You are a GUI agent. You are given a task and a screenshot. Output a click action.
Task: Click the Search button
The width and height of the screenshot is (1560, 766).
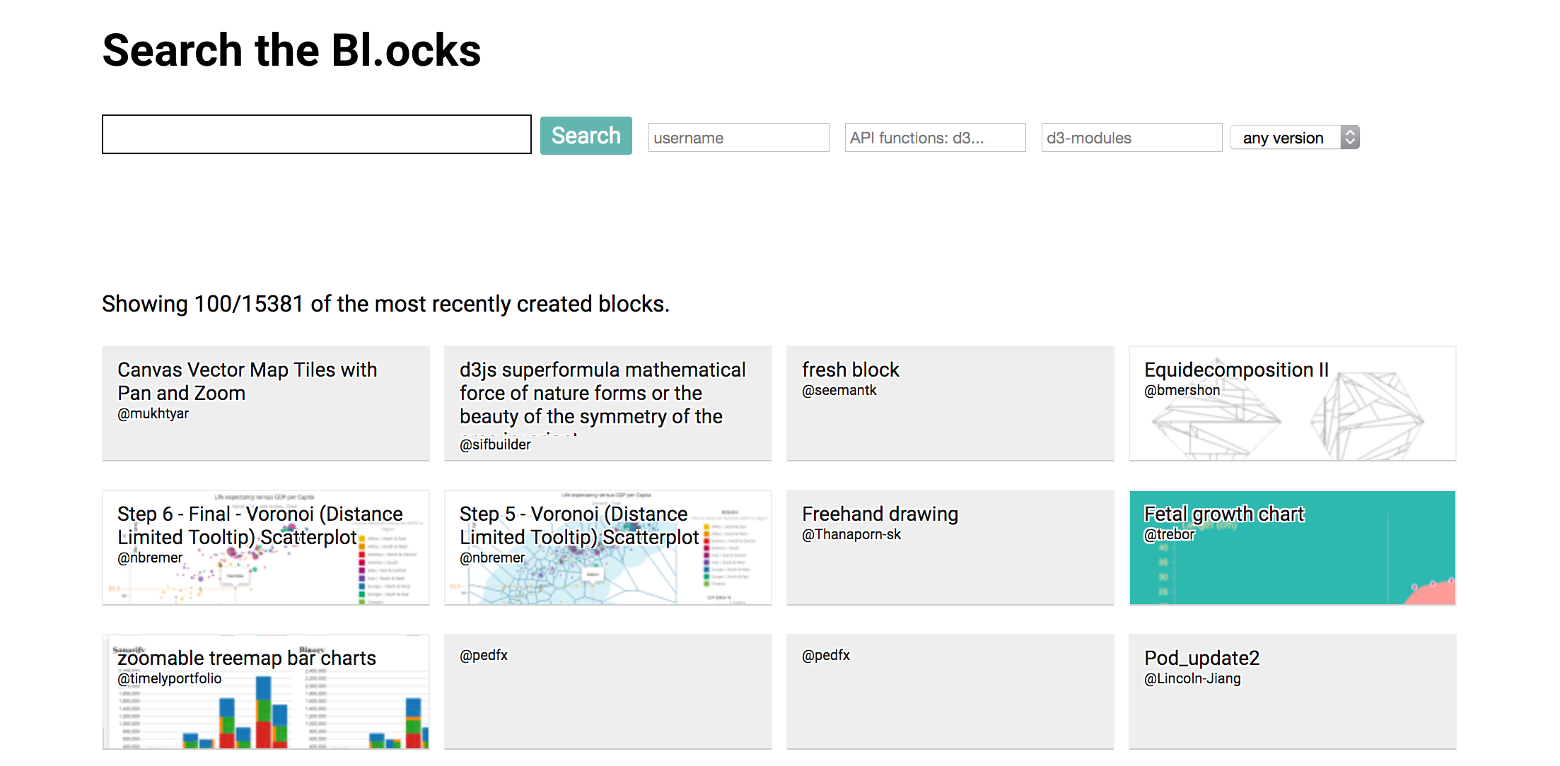point(586,135)
